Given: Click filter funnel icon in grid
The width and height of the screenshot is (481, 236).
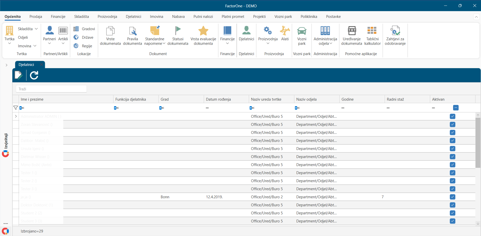Looking at the screenshot, I should (16, 108).
